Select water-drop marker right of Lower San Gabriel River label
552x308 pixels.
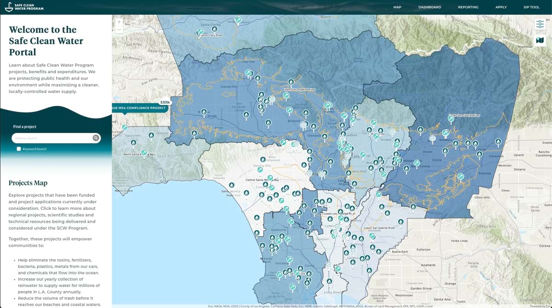[x=401, y=222]
